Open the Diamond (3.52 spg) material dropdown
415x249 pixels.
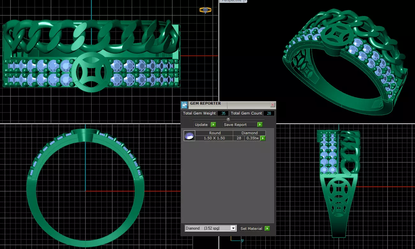tap(211, 228)
